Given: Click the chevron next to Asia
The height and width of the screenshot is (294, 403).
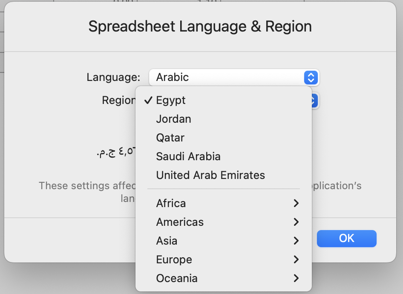Looking at the screenshot, I should [296, 241].
